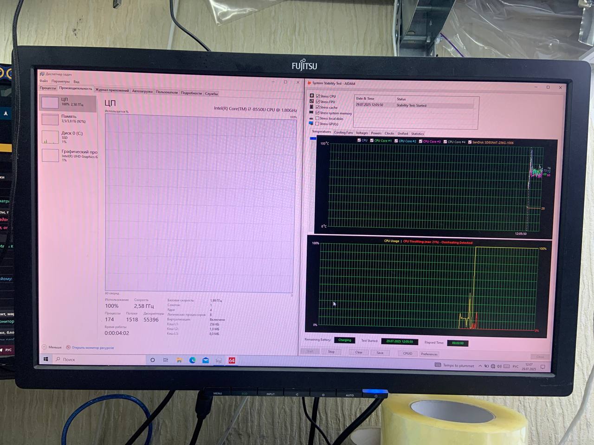Viewport: 594px width, 445px height.
Task: Open File Explorer taskbar icon
Action: point(179,360)
